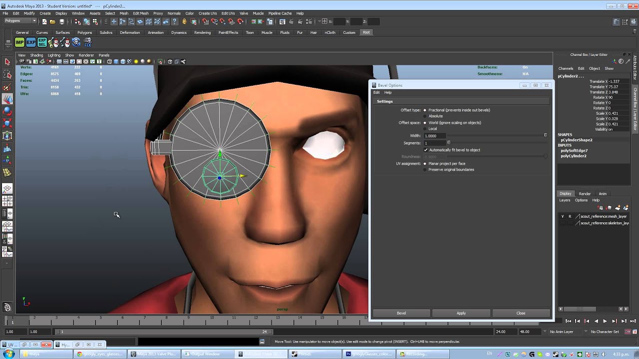Select Absolute offset type radio button
Image resolution: width=639 pixels, height=359 pixels.
pos(425,116)
